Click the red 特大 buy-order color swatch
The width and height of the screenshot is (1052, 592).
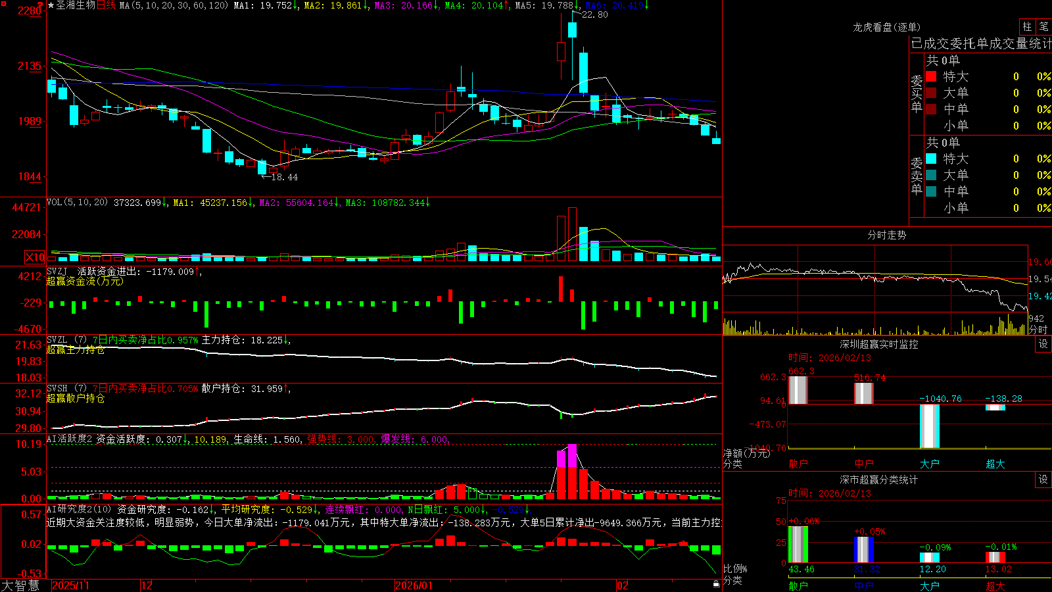point(931,76)
